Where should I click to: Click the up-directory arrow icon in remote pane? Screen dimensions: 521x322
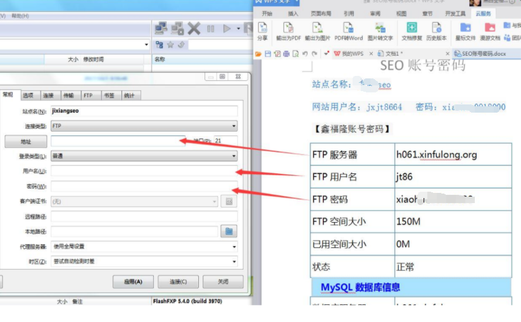click(181, 44)
